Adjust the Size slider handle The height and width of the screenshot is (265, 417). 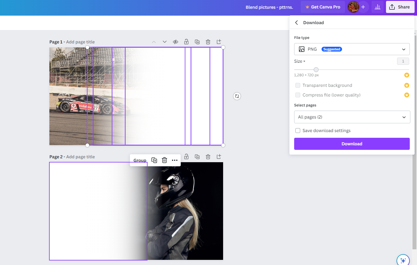coord(316,70)
